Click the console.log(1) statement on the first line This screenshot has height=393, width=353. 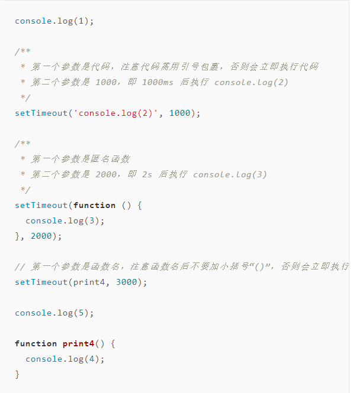pos(54,21)
